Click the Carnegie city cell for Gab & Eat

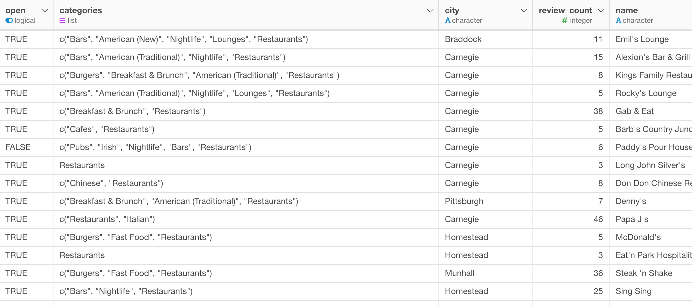[x=485, y=111]
